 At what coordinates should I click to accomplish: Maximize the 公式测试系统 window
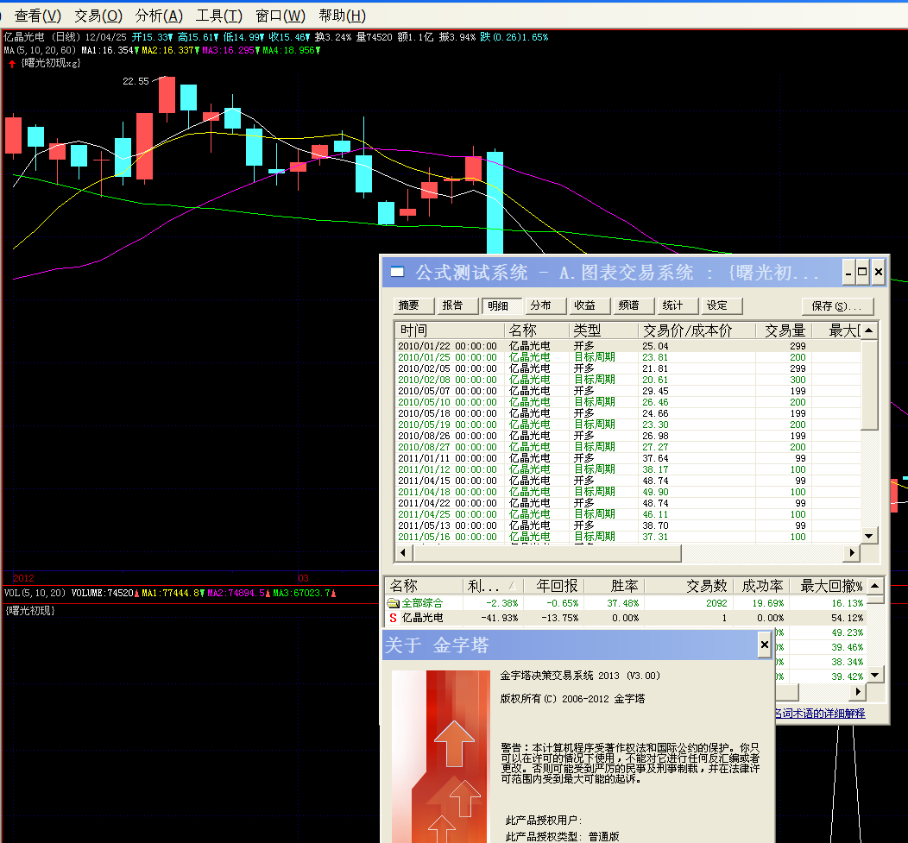point(862,273)
